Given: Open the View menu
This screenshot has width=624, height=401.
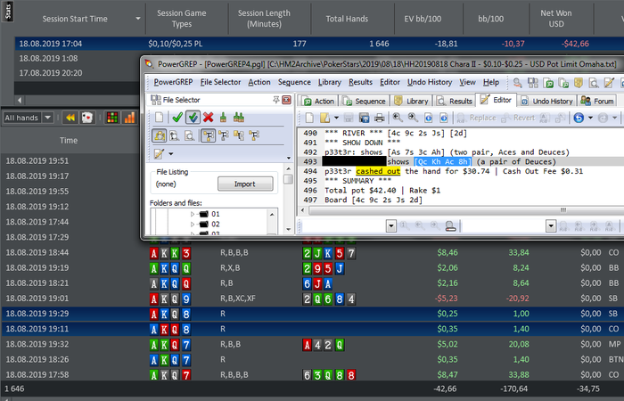Looking at the screenshot, I should 467,82.
